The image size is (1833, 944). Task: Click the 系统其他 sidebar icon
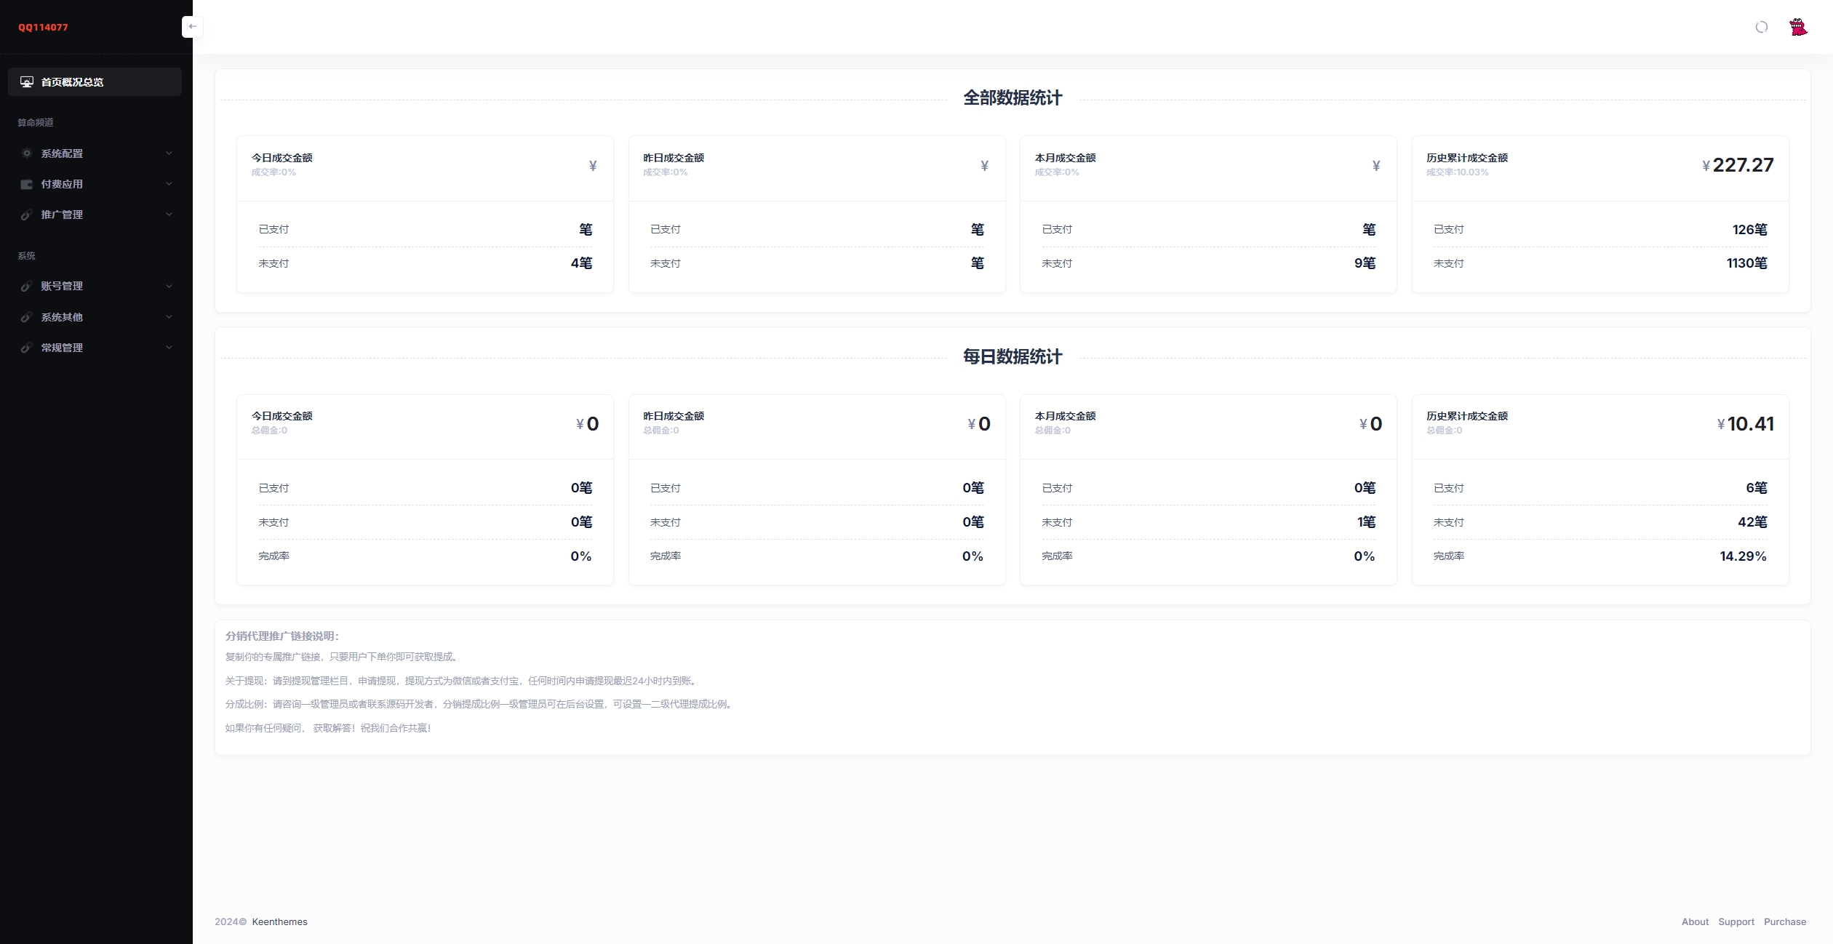click(x=26, y=316)
